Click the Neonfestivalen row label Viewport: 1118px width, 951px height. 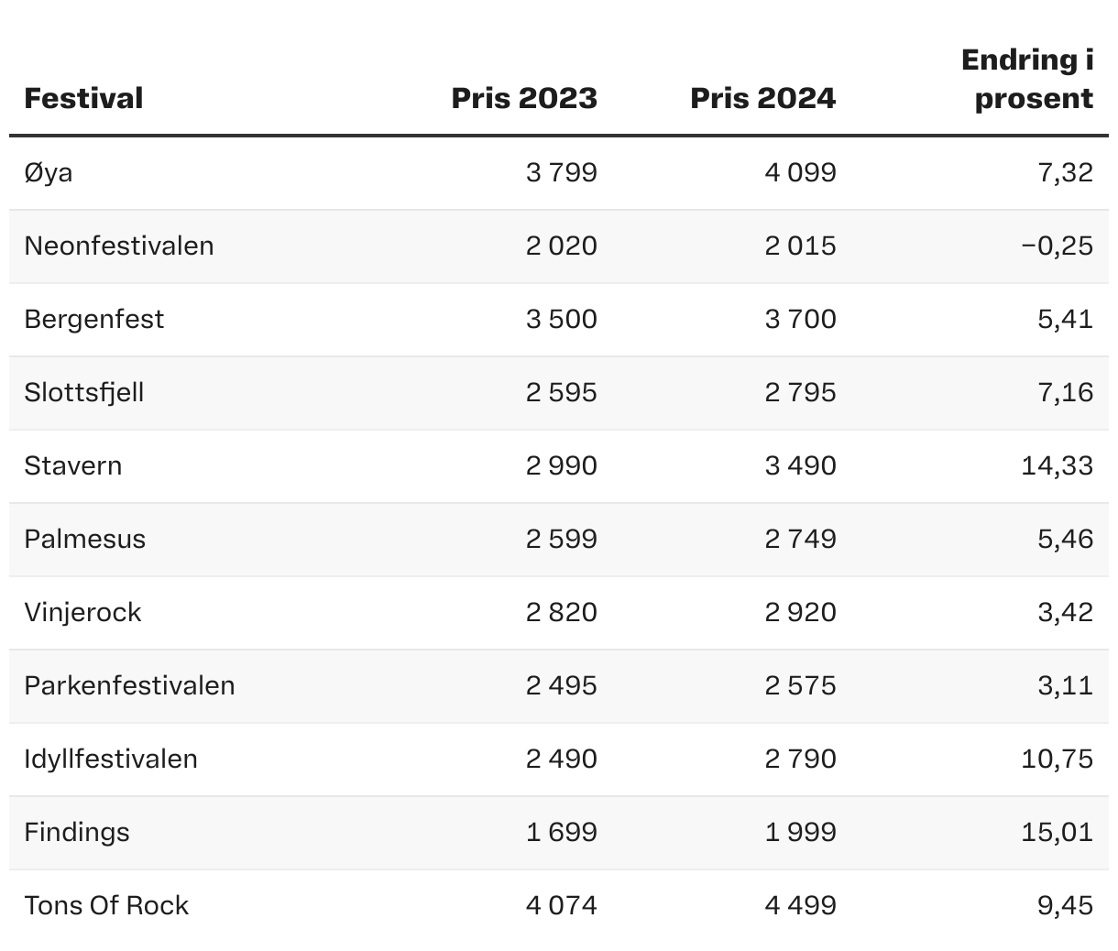[x=119, y=246]
